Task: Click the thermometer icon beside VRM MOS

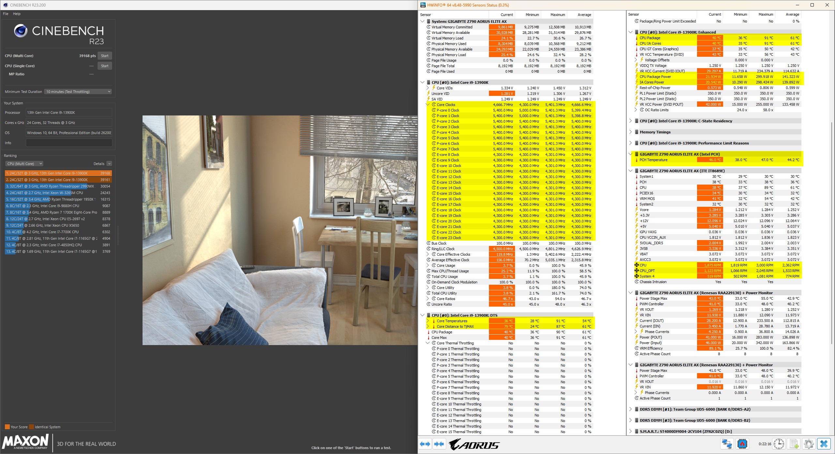Action: 636,199
